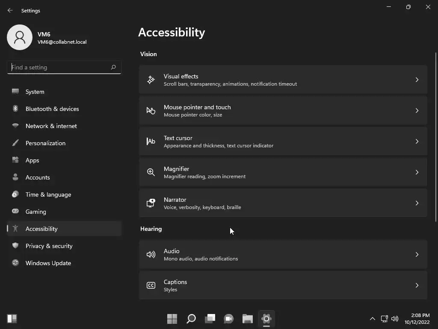Open Windows Update section
This screenshot has width=438, height=329.
48,263
